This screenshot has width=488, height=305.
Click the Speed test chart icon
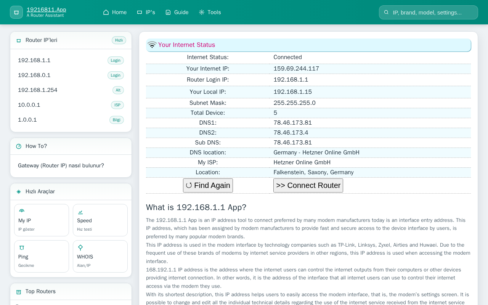pyautogui.click(x=80, y=212)
